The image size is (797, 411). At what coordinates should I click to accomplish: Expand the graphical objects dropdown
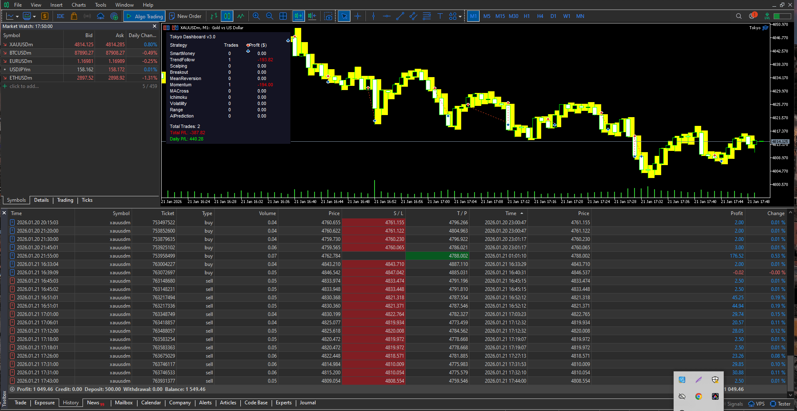click(460, 17)
